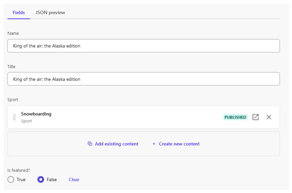Grab the drag handle beside Snowboarding
Screen dimensions: 292x193
(14, 117)
